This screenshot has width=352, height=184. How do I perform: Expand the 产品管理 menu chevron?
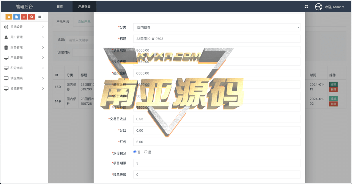coord(43,57)
